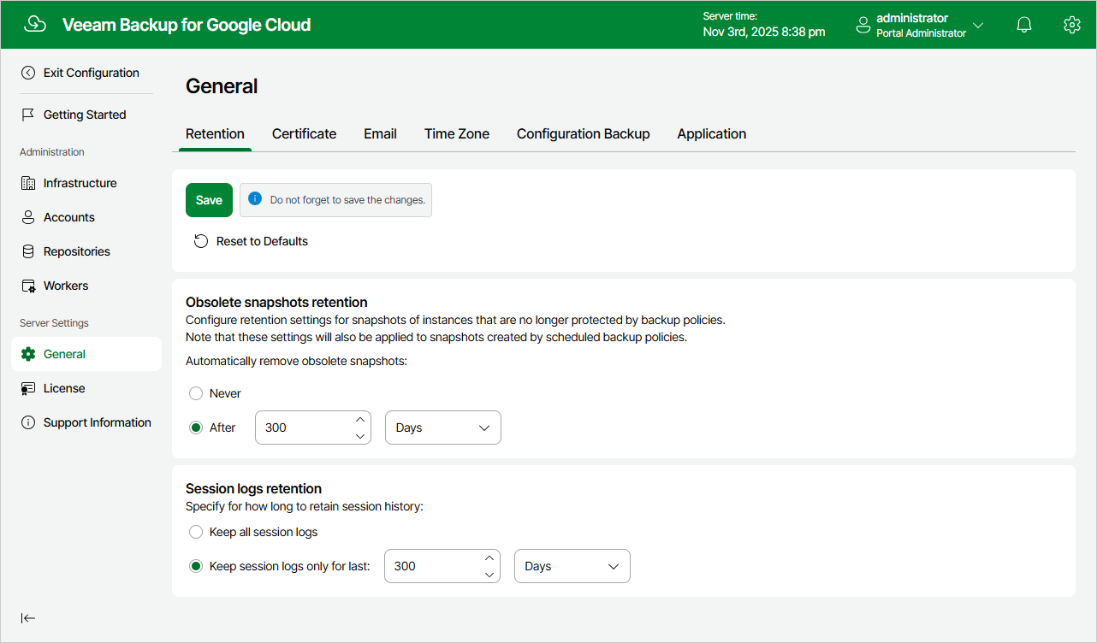Click the Veeam Backup for Google Cloud title

(187, 25)
